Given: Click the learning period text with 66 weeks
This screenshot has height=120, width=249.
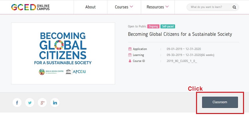Looking at the screenshot, I should (190, 55).
